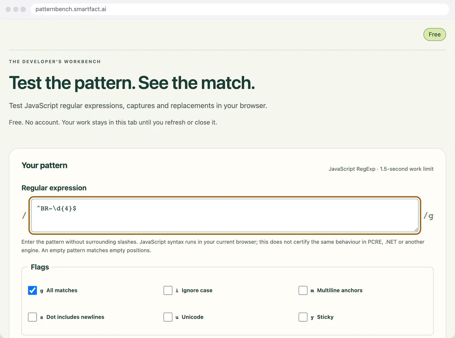This screenshot has height=338, width=455.
Task: Close the browser window with first dot
Action: click(8, 9)
